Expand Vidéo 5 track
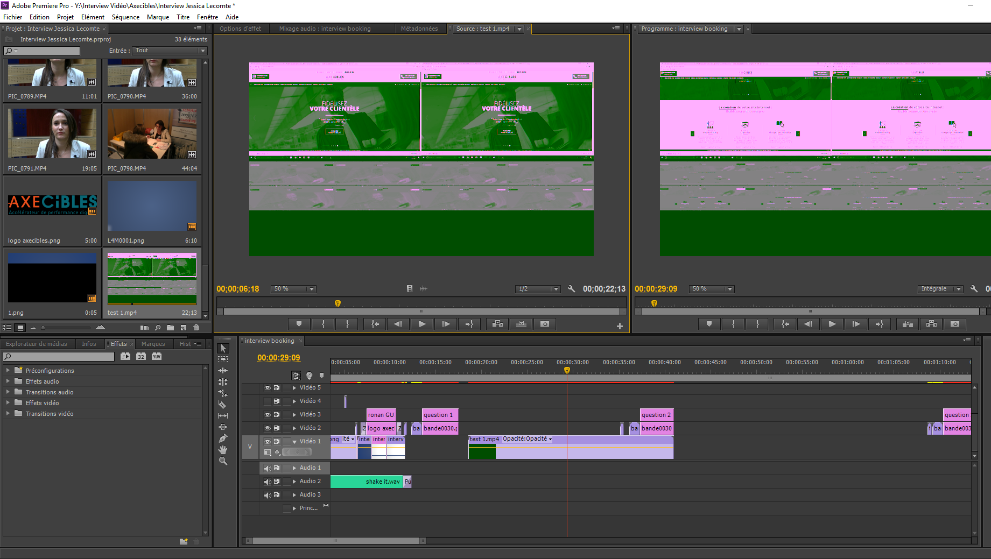This screenshot has height=559, width=991. 294,388
